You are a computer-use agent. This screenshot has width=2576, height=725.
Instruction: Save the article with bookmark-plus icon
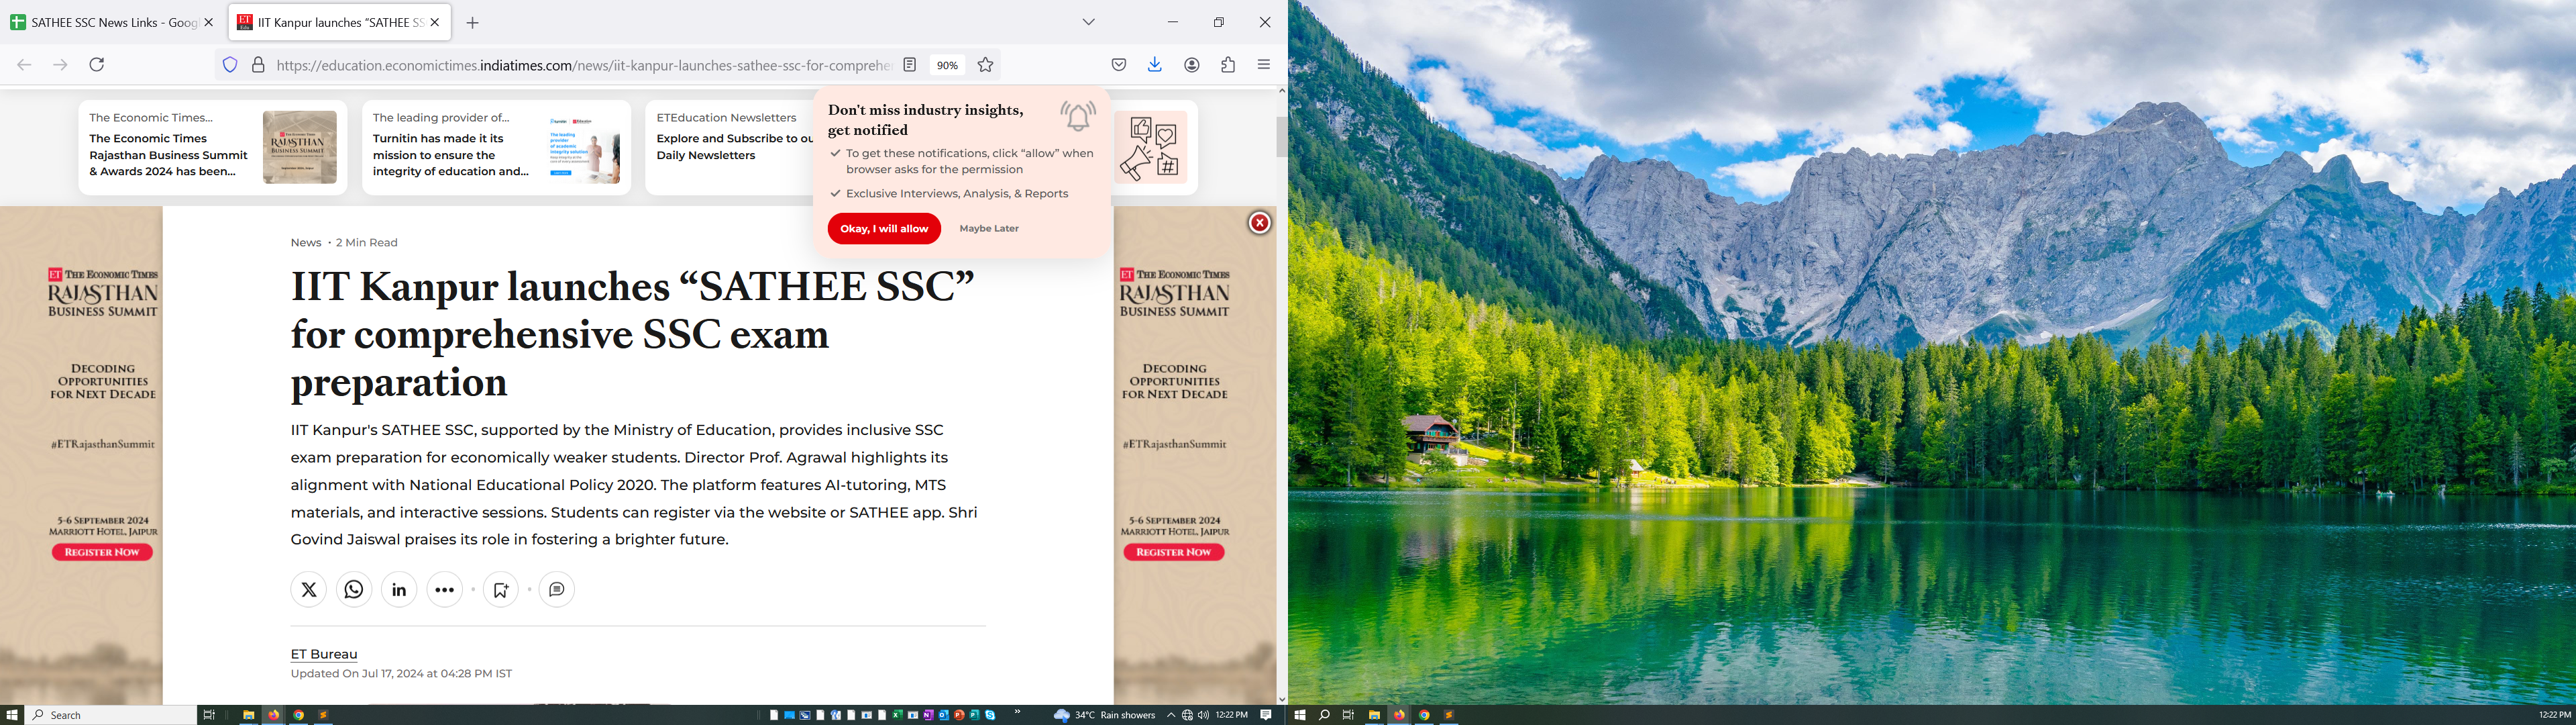[501, 590]
